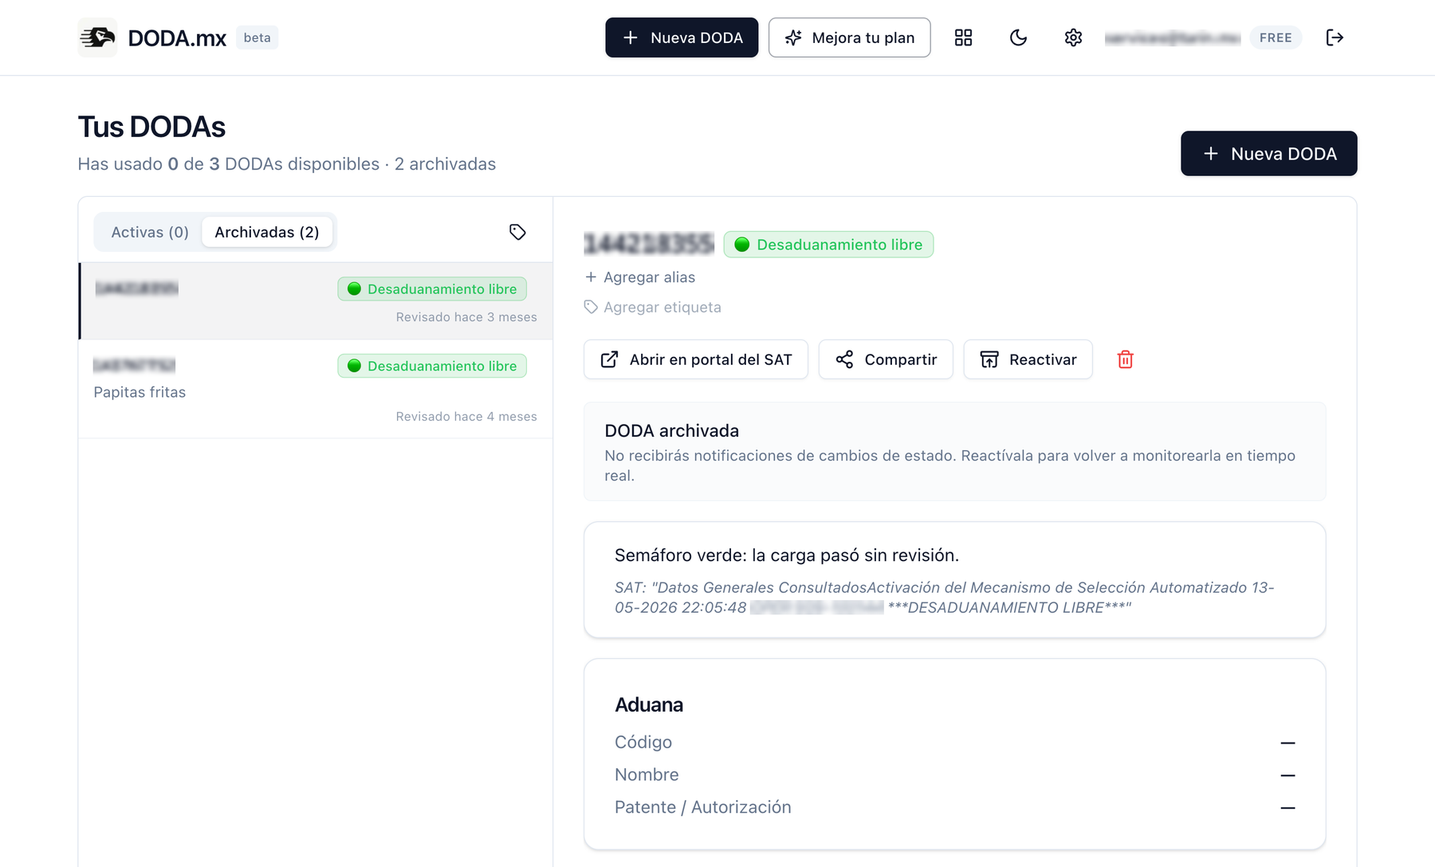Viewport: 1435px width, 867px height.
Task: Click the Patente / Autorización row label
Action: click(703, 807)
